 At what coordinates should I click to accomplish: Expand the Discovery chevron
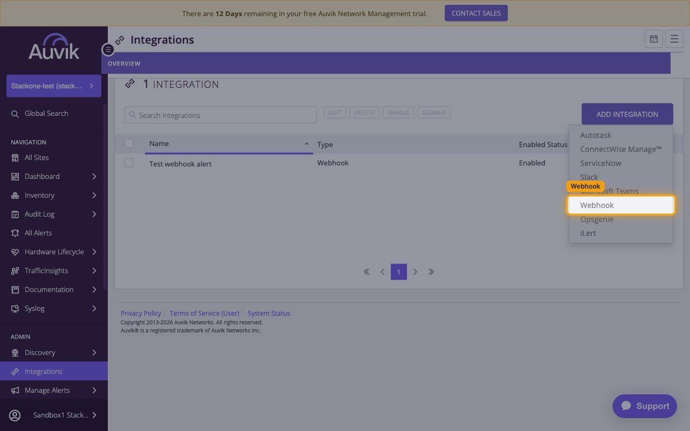pos(94,353)
